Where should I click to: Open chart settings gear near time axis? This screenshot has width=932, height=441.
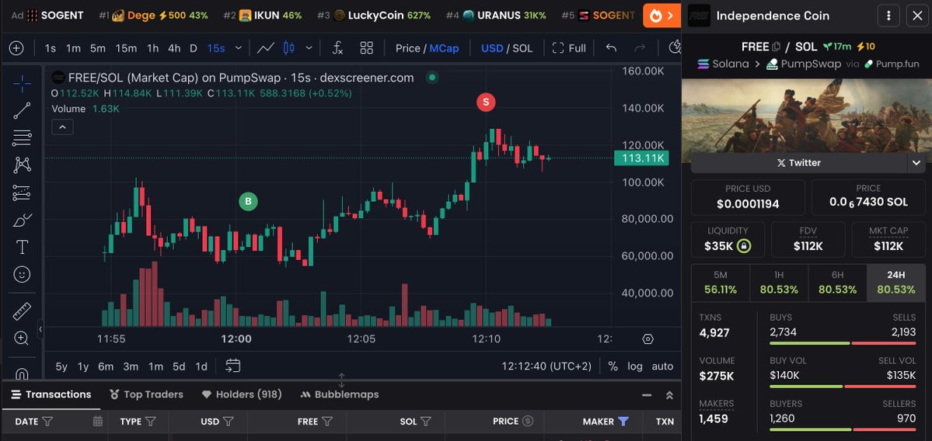tap(648, 339)
